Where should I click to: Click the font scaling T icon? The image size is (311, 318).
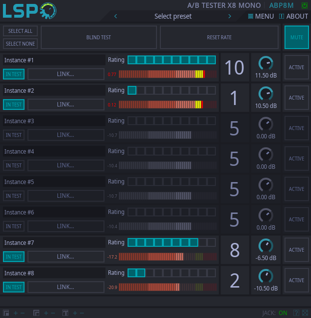pyautogui.click(x=65, y=313)
